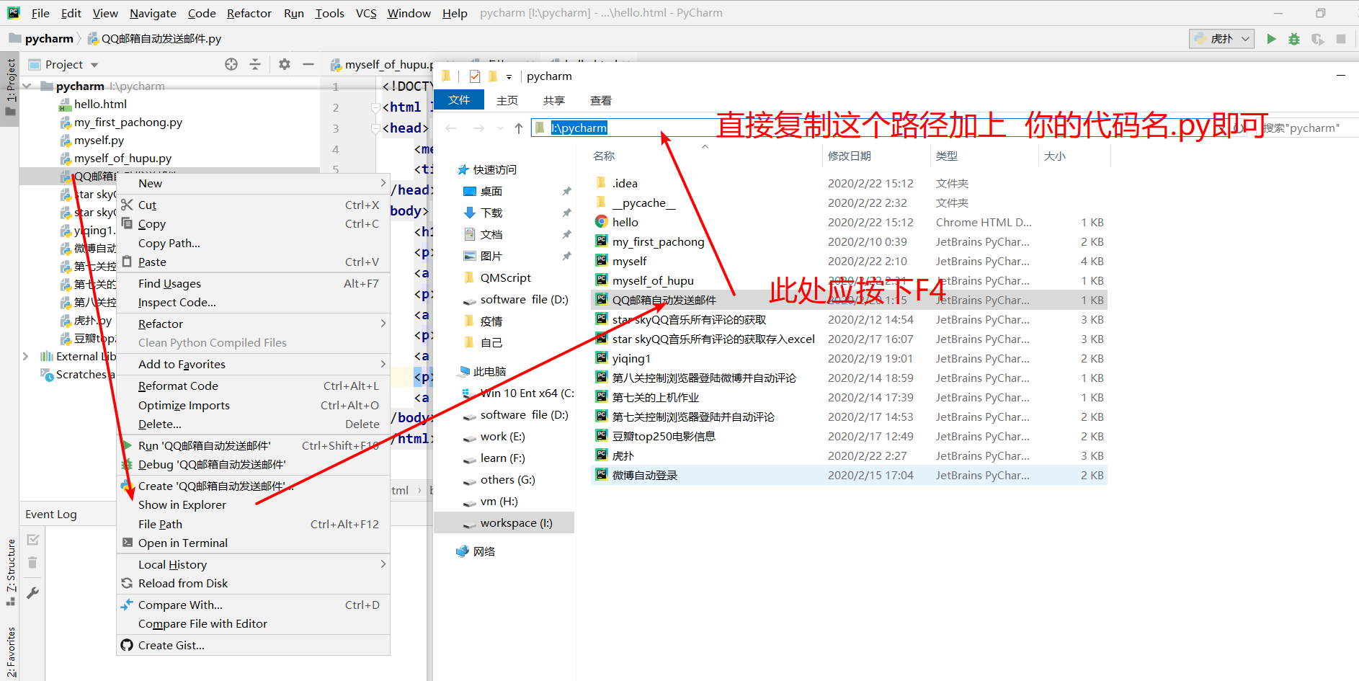Expand External Libraries node
The width and height of the screenshot is (1359, 681).
click(26, 357)
